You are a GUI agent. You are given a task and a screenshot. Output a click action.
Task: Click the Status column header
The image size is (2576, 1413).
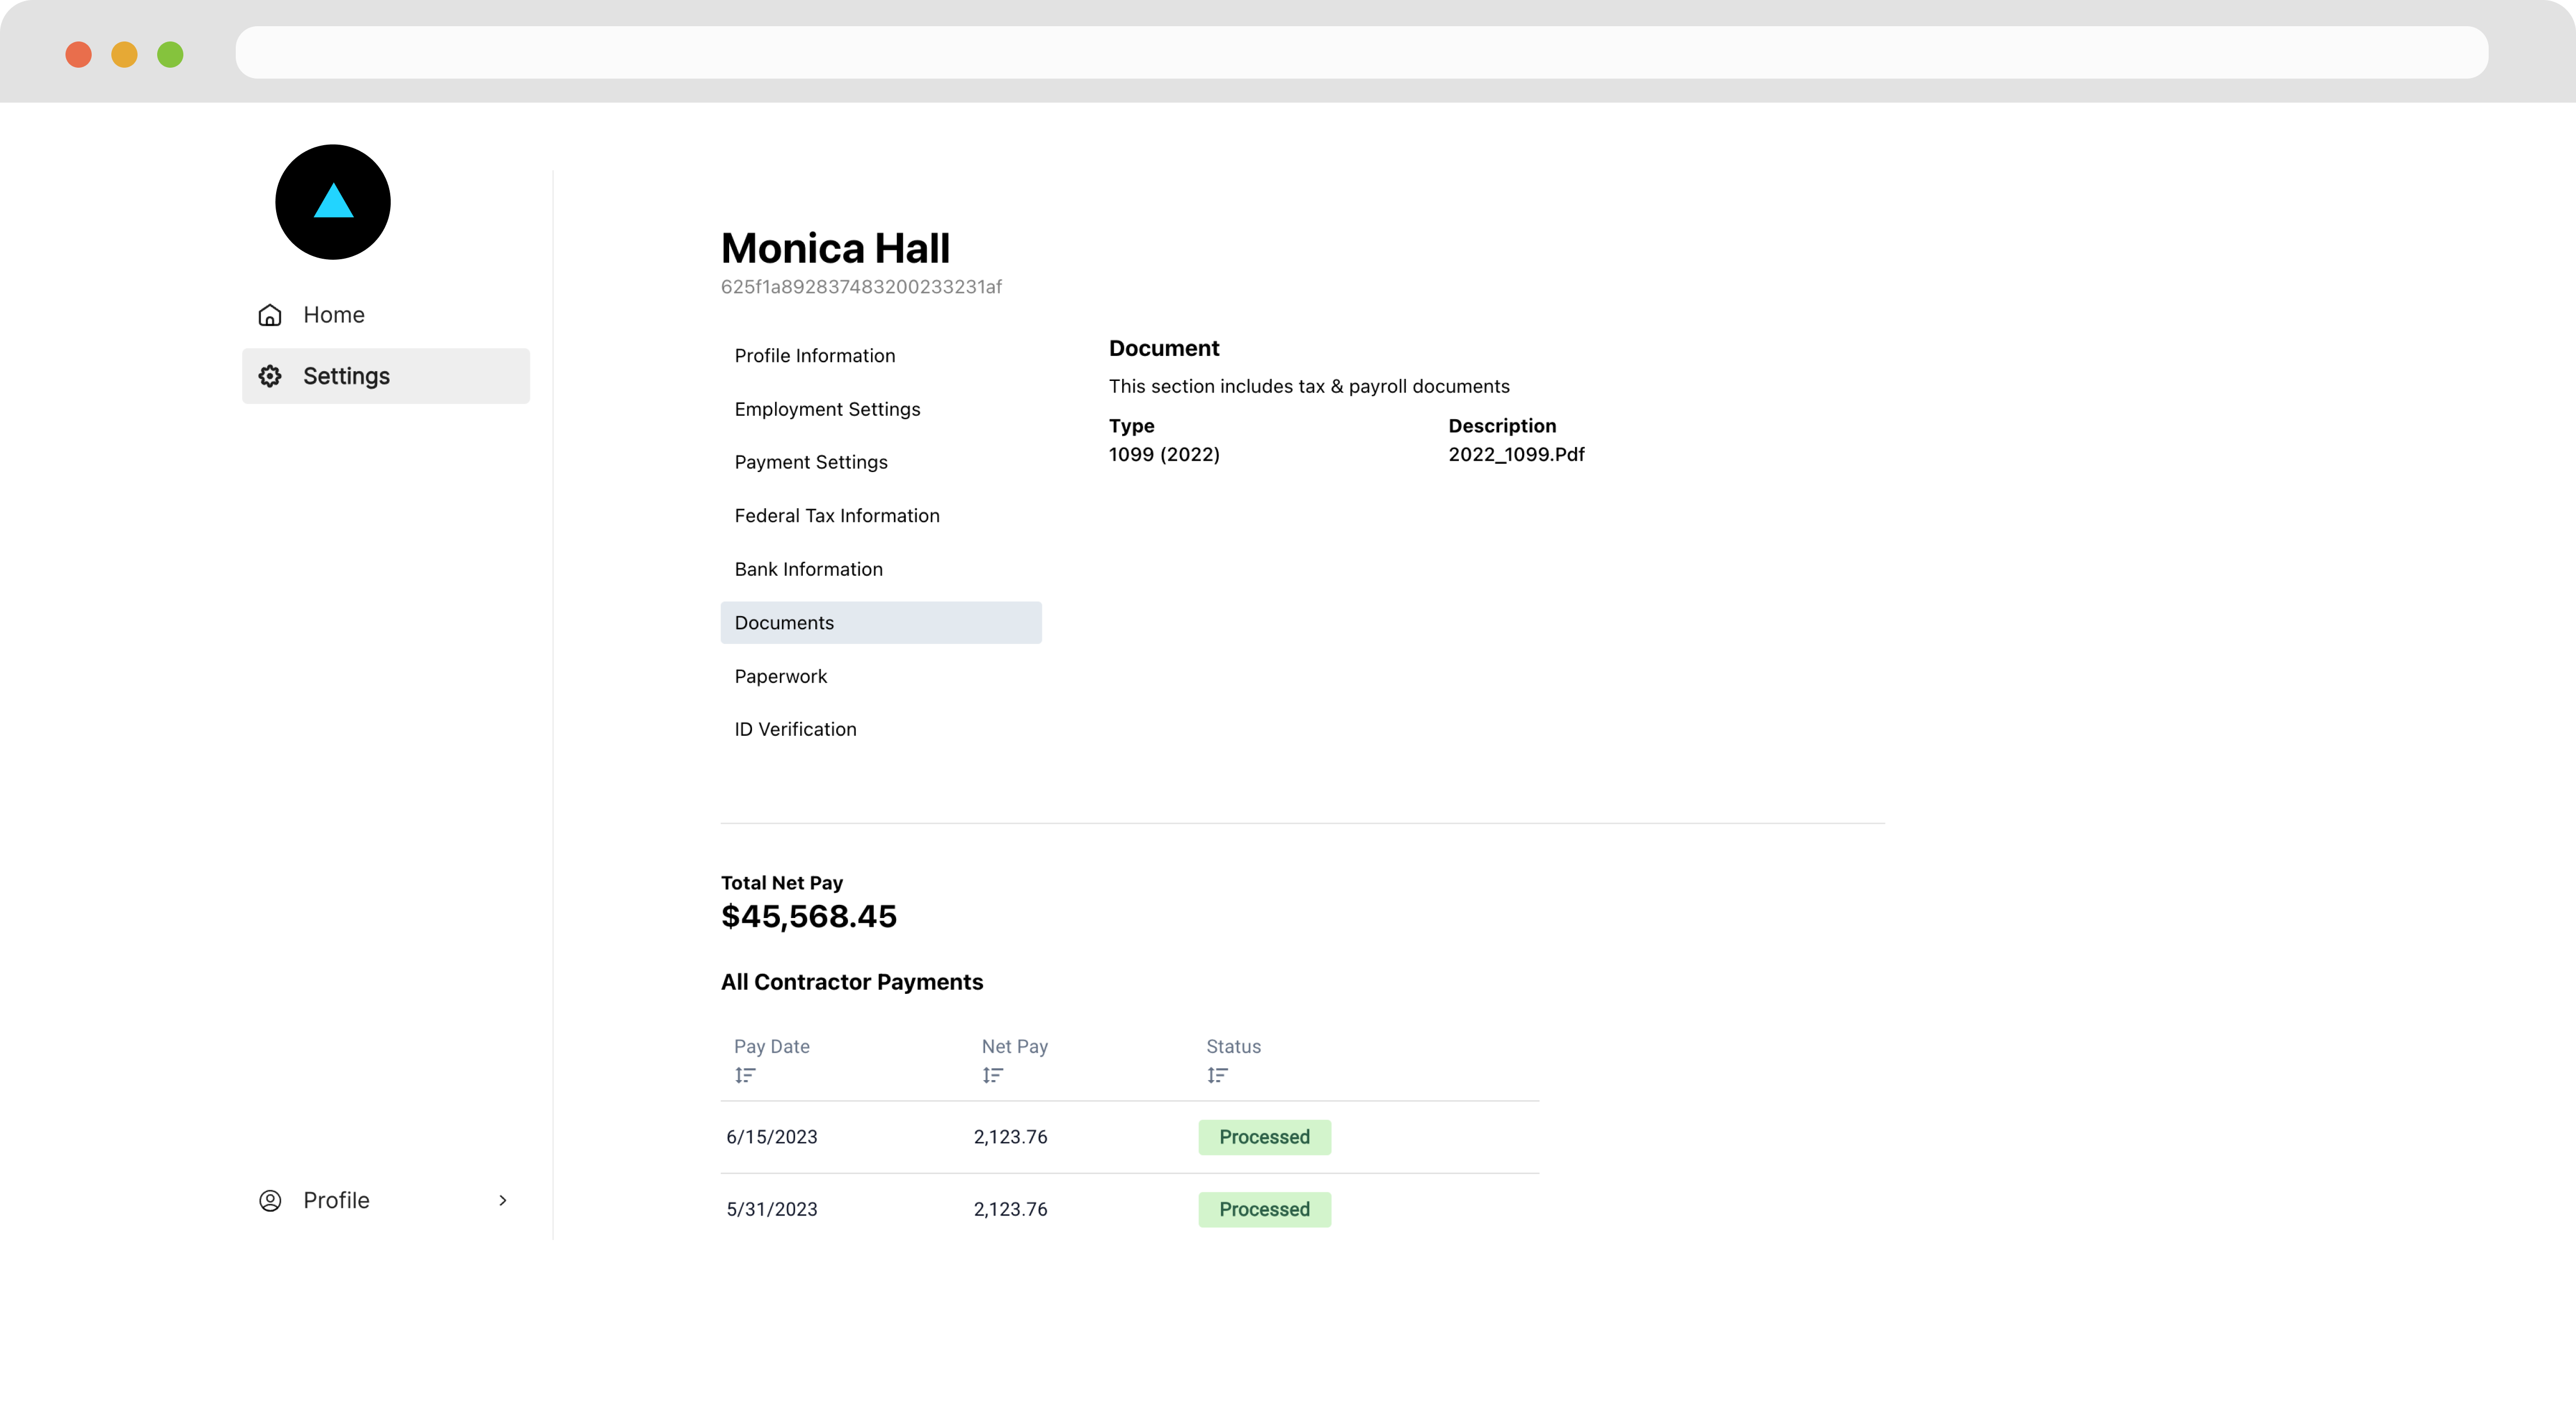click(x=1233, y=1046)
